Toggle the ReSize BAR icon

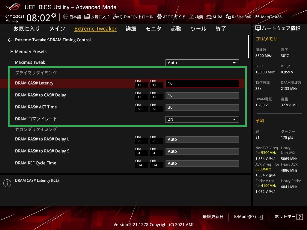(228, 17)
